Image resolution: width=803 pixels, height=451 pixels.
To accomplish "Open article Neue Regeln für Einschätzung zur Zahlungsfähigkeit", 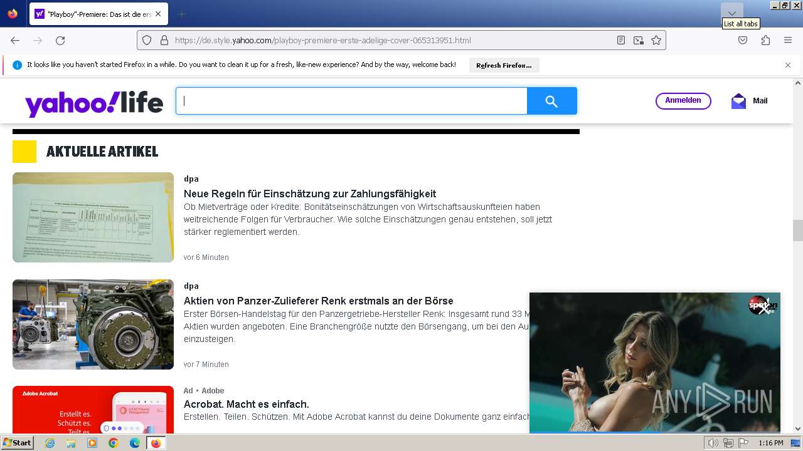I will pos(310,194).
